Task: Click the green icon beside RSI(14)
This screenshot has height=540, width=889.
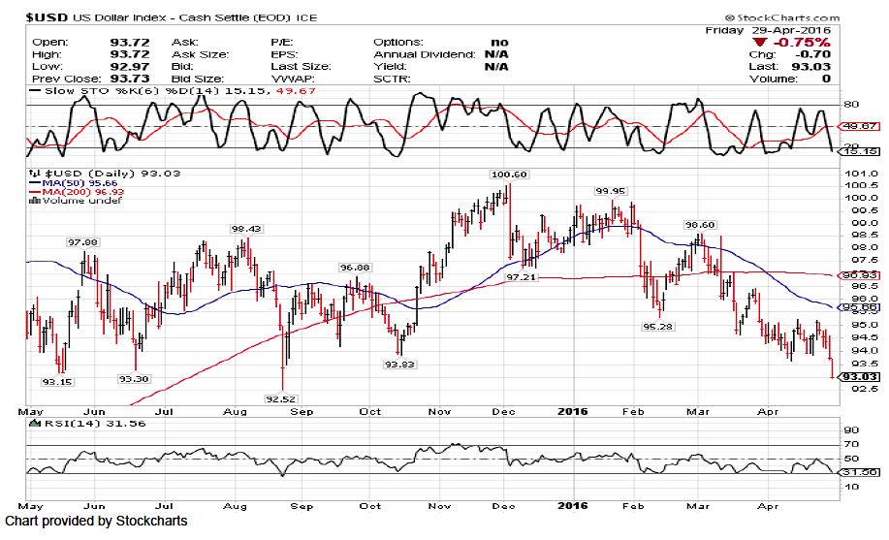Action: (35, 423)
